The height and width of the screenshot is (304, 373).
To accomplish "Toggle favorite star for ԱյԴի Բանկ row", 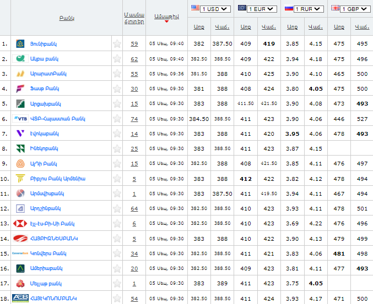I will [x=117, y=163].
